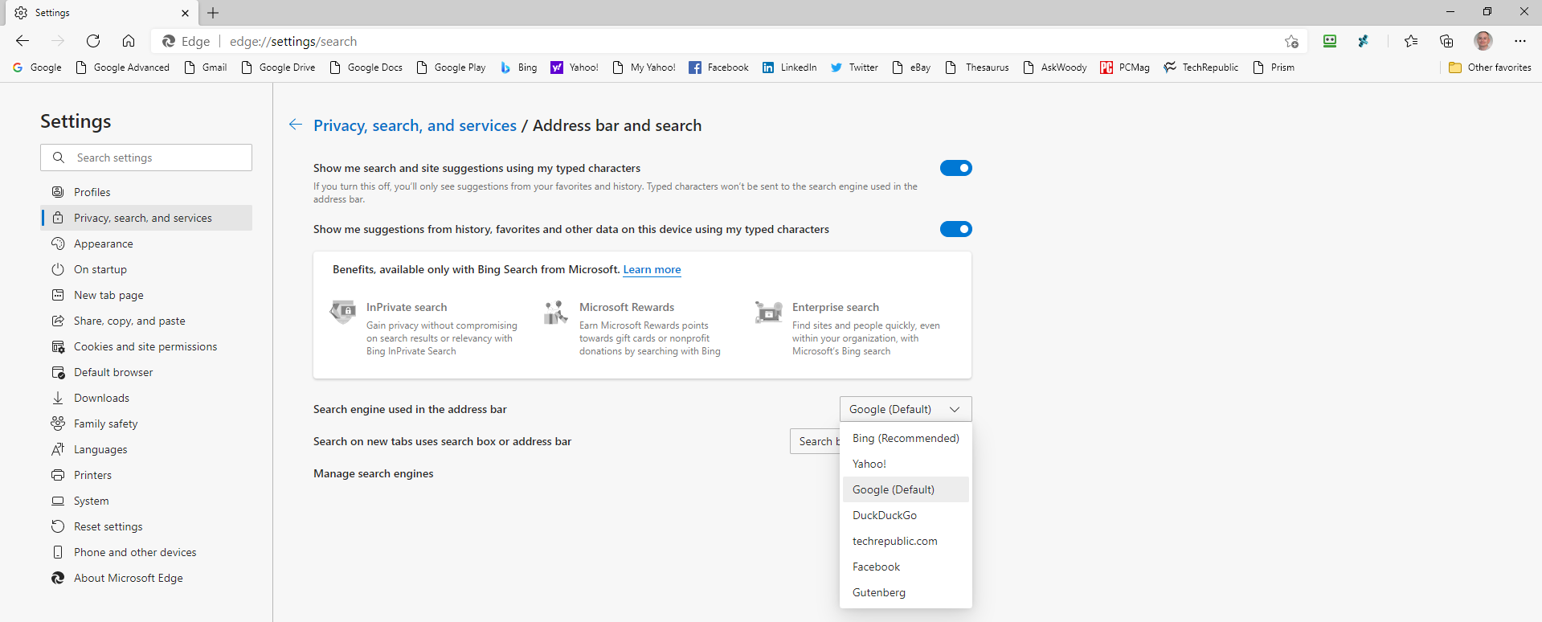The width and height of the screenshot is (1542, 622).
Task: Open the Bing bookmark
Action: 518,68
